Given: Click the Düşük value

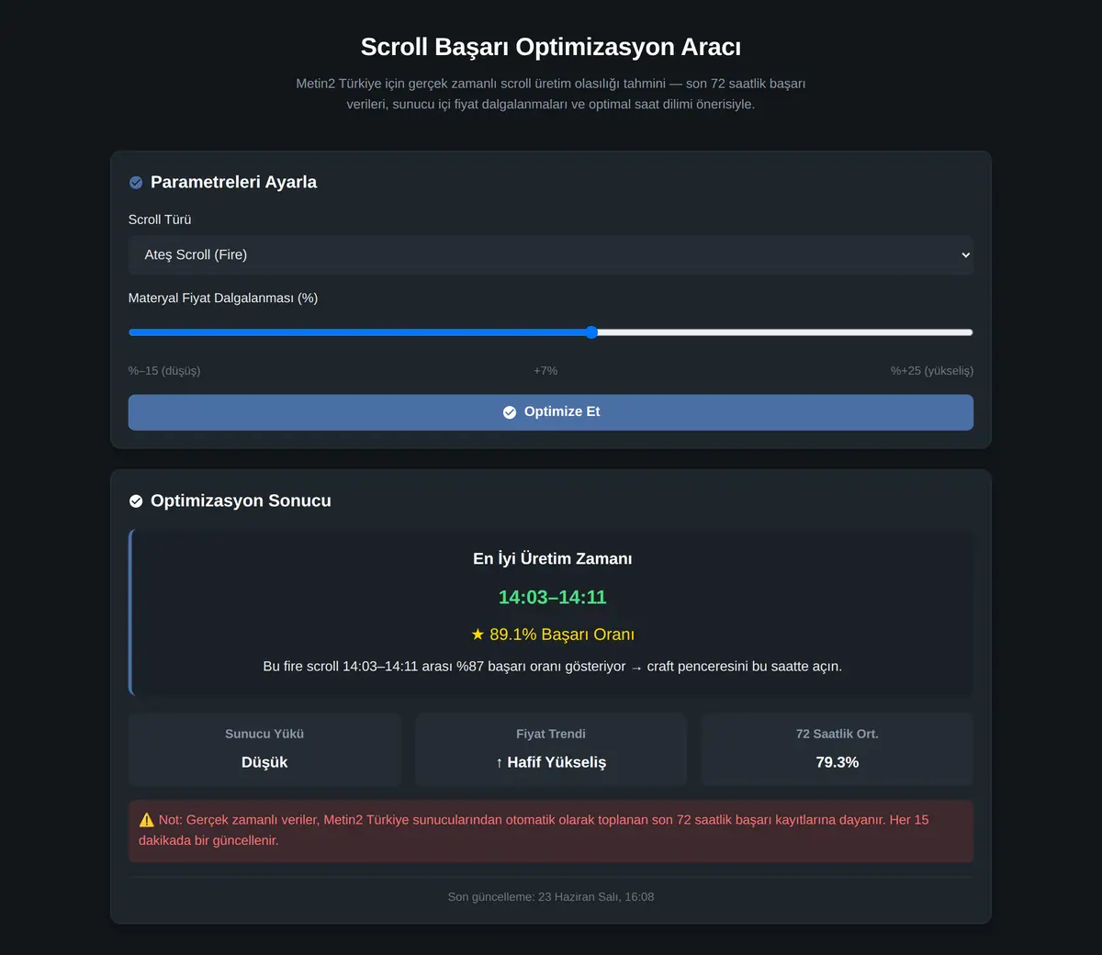Looking at the screenshot, I should pyautogui.click(x=264, y=762).
